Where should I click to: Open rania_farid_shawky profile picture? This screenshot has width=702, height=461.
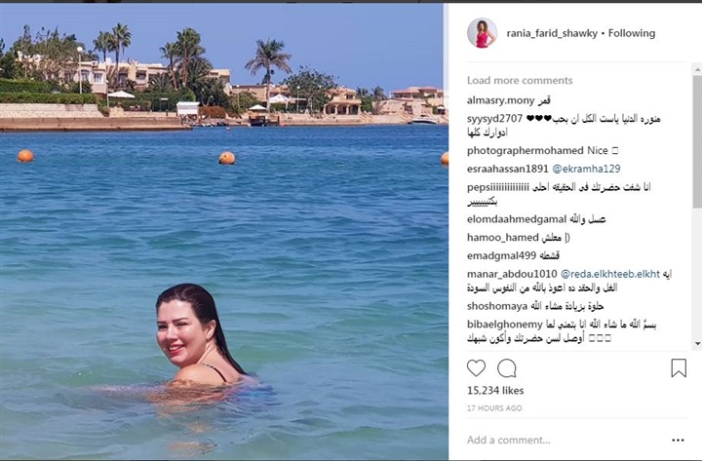(482, 33)
